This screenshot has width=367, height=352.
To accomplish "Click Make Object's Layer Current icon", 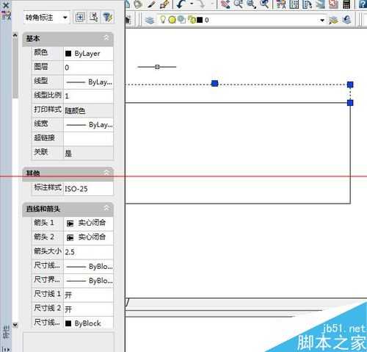I will (x=333, y=20).
